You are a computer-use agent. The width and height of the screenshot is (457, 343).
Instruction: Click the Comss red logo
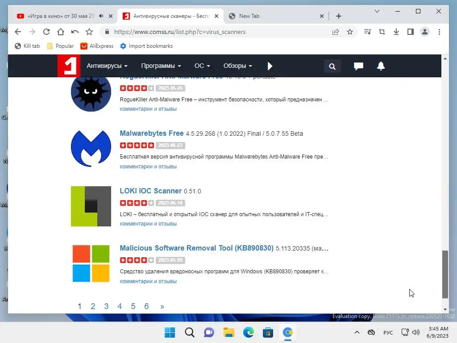pos(68,66)
